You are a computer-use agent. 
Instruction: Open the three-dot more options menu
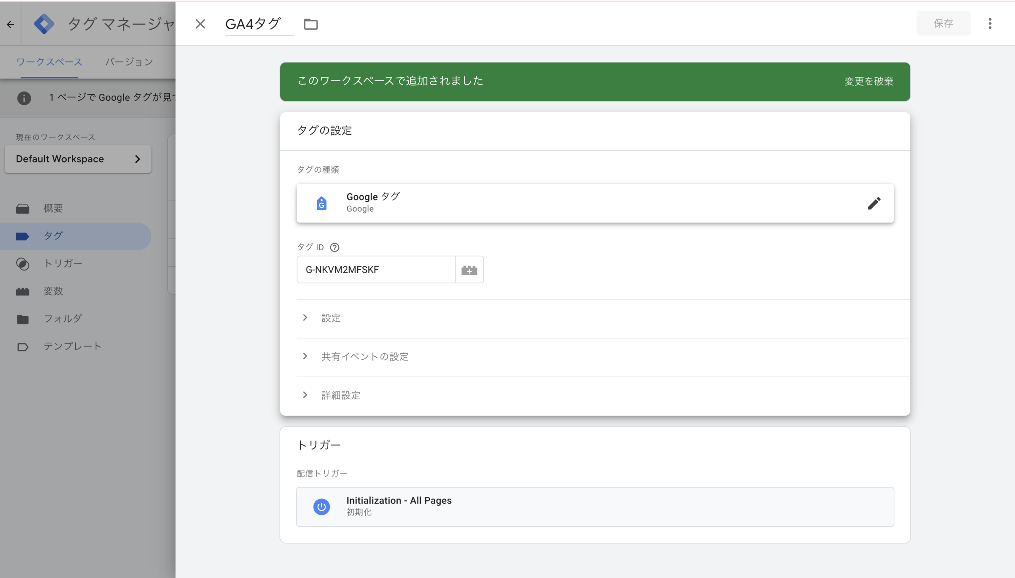click(x=990, y=23)
